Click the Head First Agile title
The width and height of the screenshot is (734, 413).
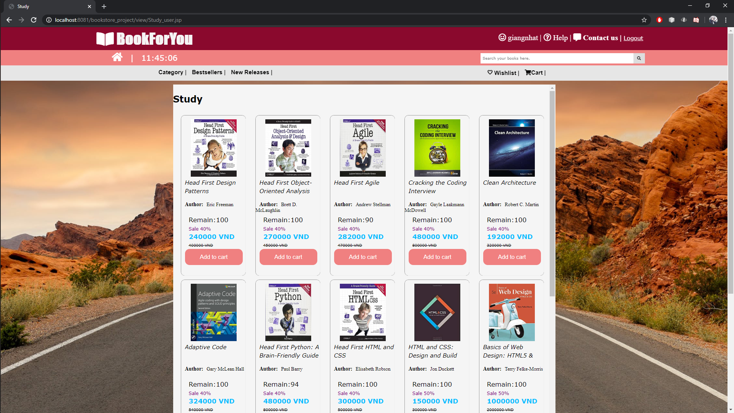click(357, 183)
